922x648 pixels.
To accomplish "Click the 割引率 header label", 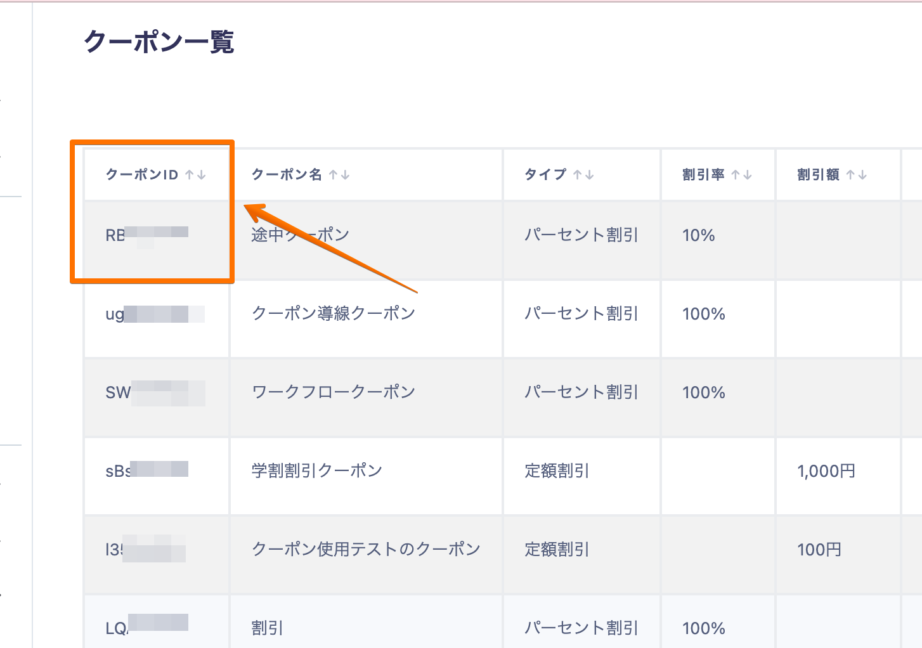I will click(703, 175).
